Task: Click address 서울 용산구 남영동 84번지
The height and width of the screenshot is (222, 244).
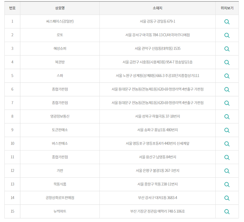Action: (158, 157)
